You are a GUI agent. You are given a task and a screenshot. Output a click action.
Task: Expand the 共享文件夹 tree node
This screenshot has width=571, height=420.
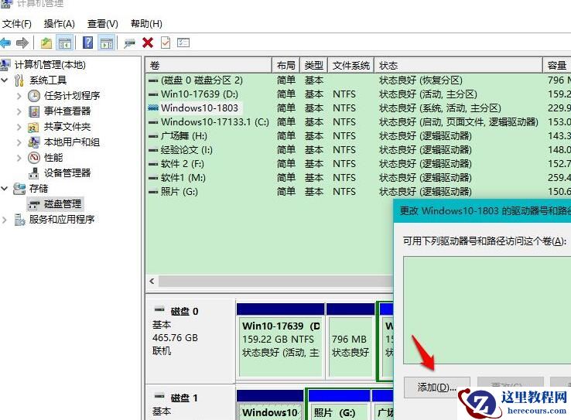tap(19, 127)
